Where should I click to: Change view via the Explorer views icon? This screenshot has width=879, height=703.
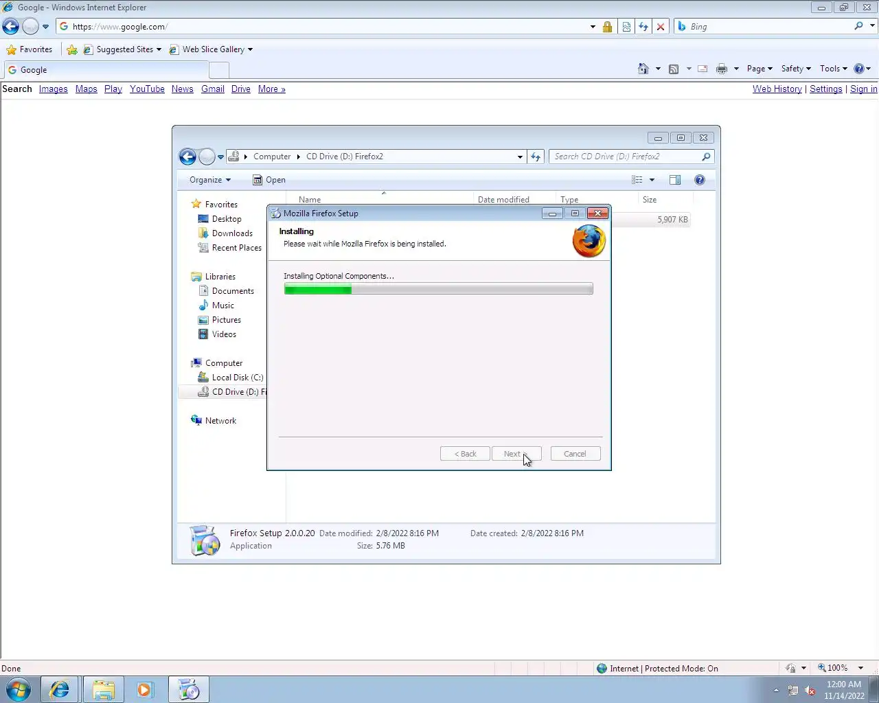[637, 180]
